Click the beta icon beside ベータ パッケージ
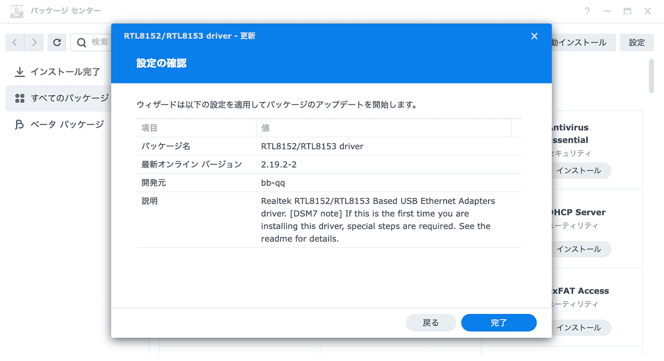This screenshot has height=361, width=664. 20,124
